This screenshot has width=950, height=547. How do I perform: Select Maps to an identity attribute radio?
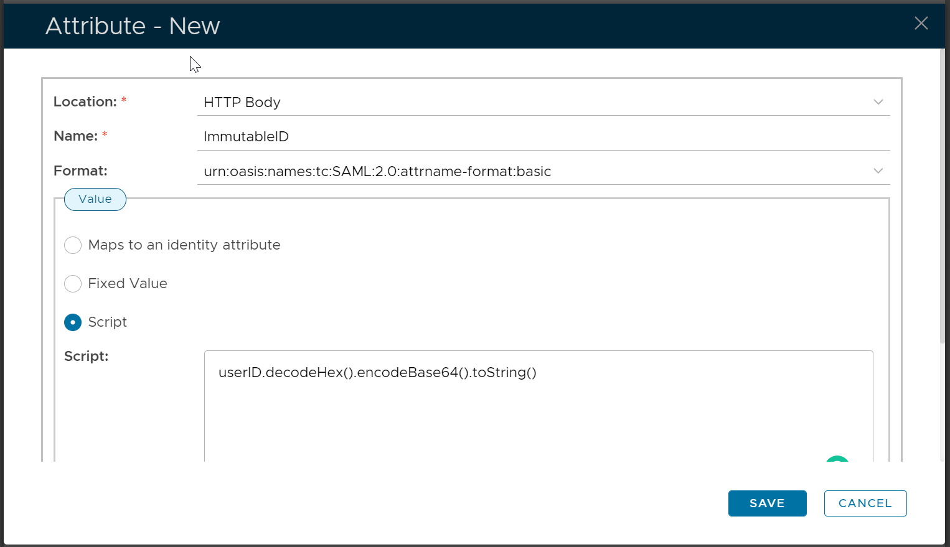pos(73,245)
